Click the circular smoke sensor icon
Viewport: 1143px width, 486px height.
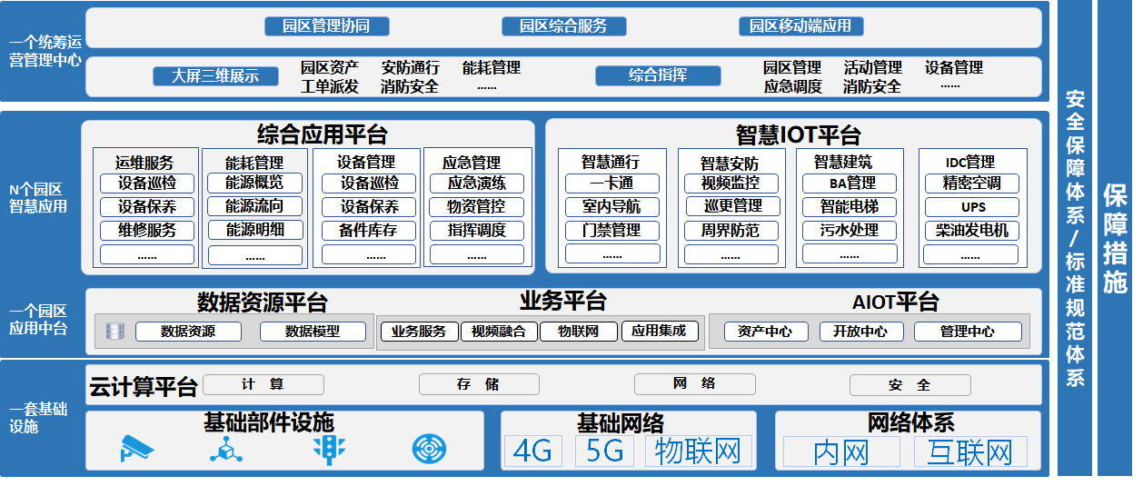click(429, 449)
